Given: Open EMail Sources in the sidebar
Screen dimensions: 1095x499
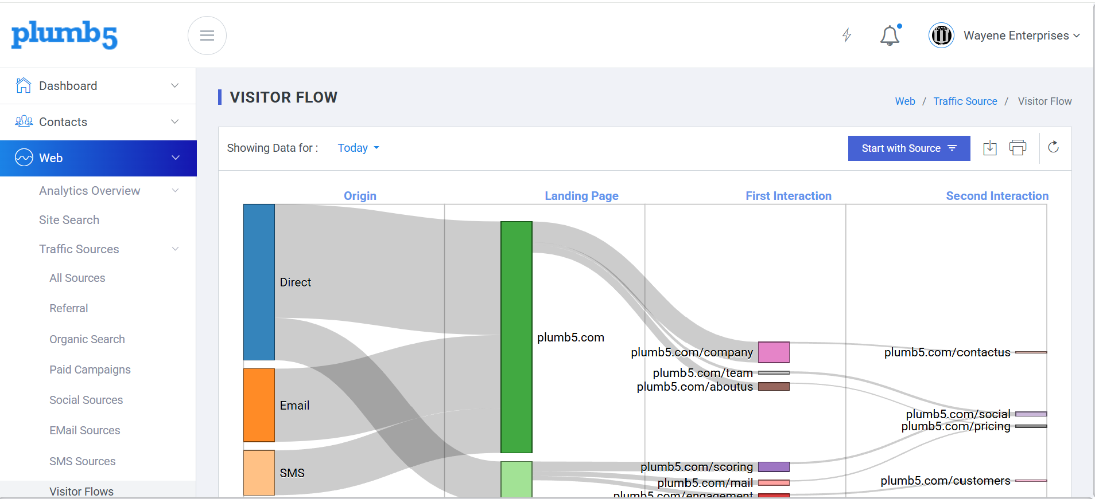Looking at the screenshot, I should [x=85, y=430].
